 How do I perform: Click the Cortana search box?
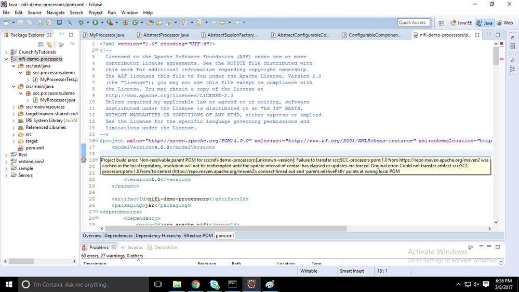pos(83,284)
